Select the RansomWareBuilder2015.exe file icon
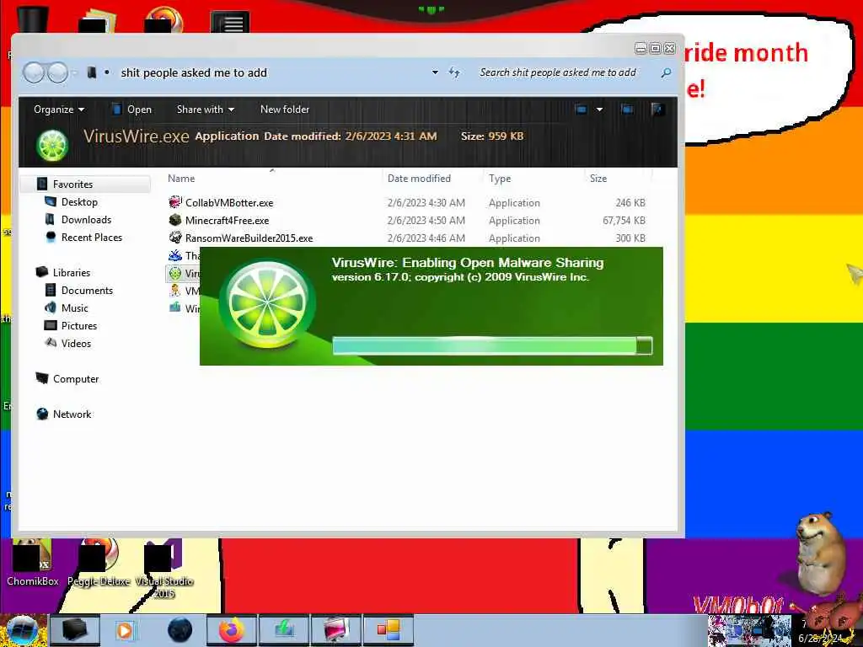The image size is (863, 647). point(175,238)
